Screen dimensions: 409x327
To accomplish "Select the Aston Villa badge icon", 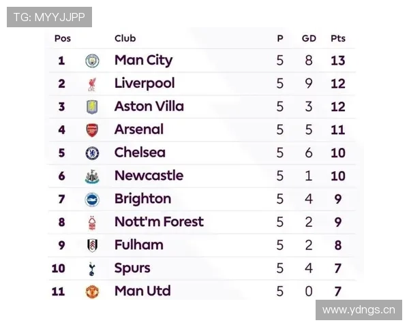I will (92, 107).
